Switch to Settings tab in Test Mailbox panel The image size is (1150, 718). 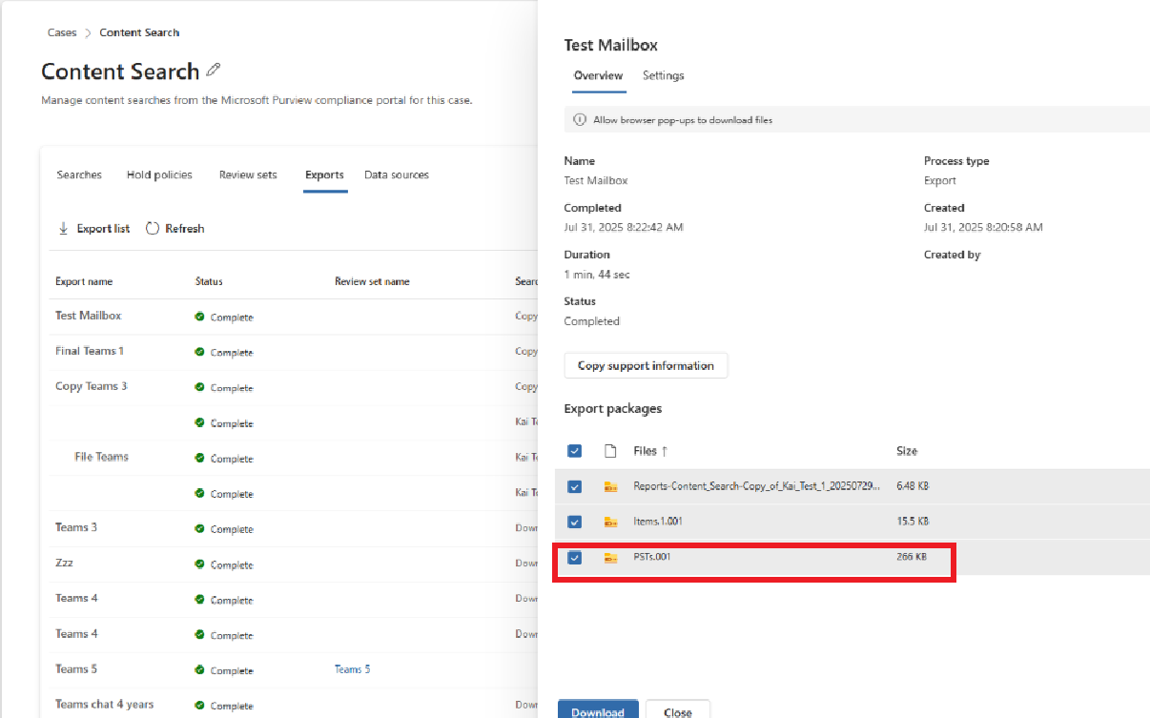(663, 75)
